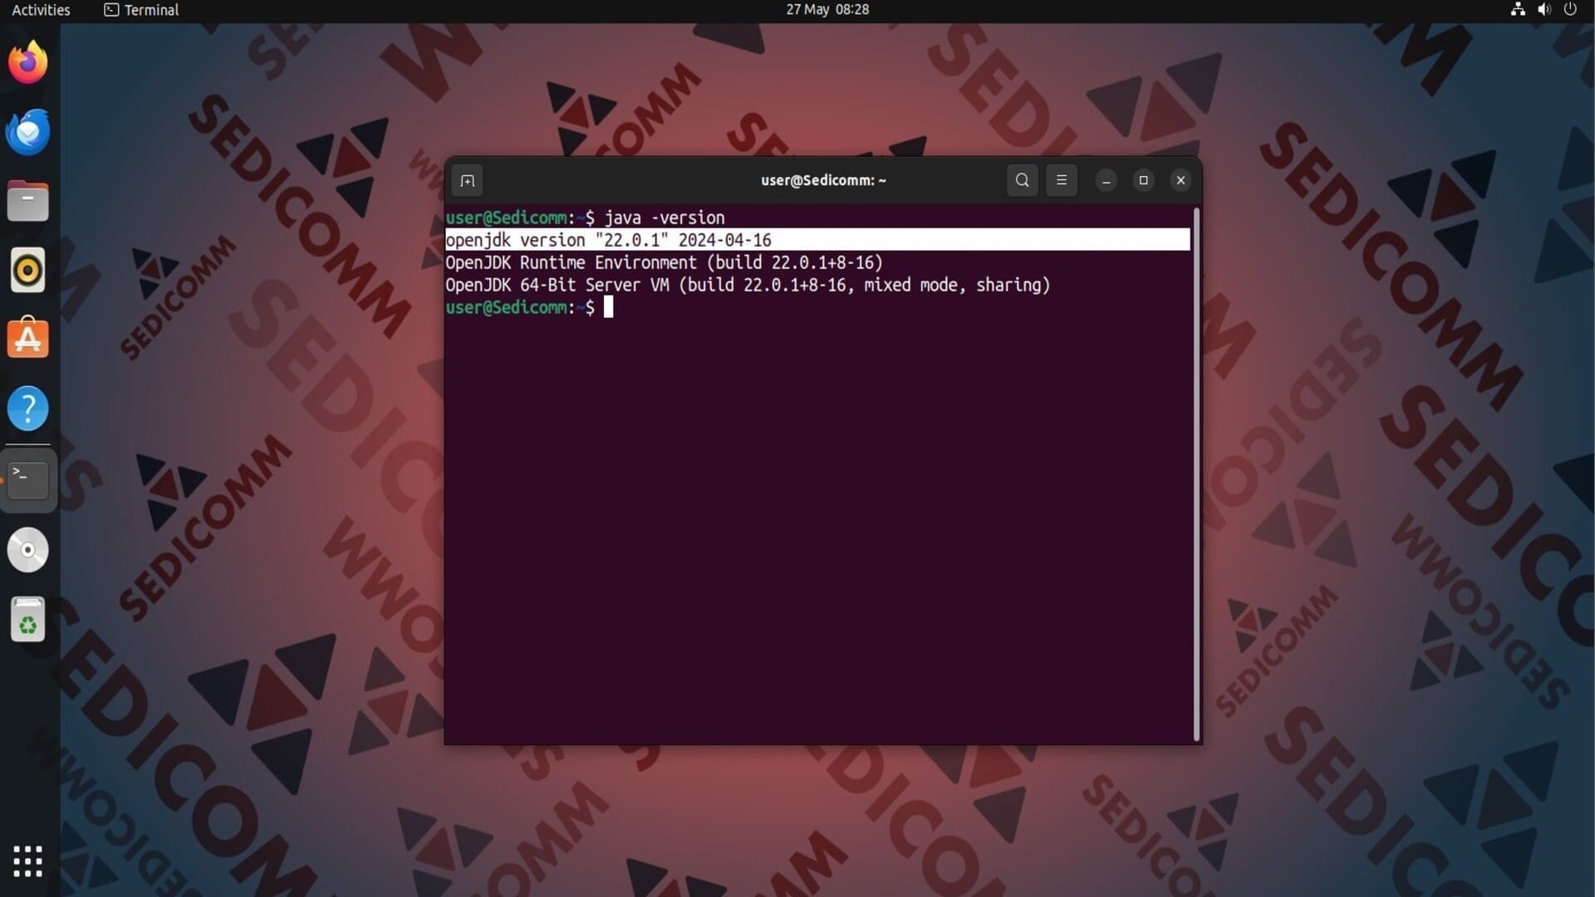The height and width of the screenshot is (897, 1595).
Task: Click the terminal search icon
Action: pos(1022,180)
